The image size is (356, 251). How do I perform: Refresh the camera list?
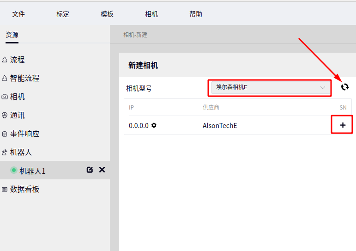[344, 87]
